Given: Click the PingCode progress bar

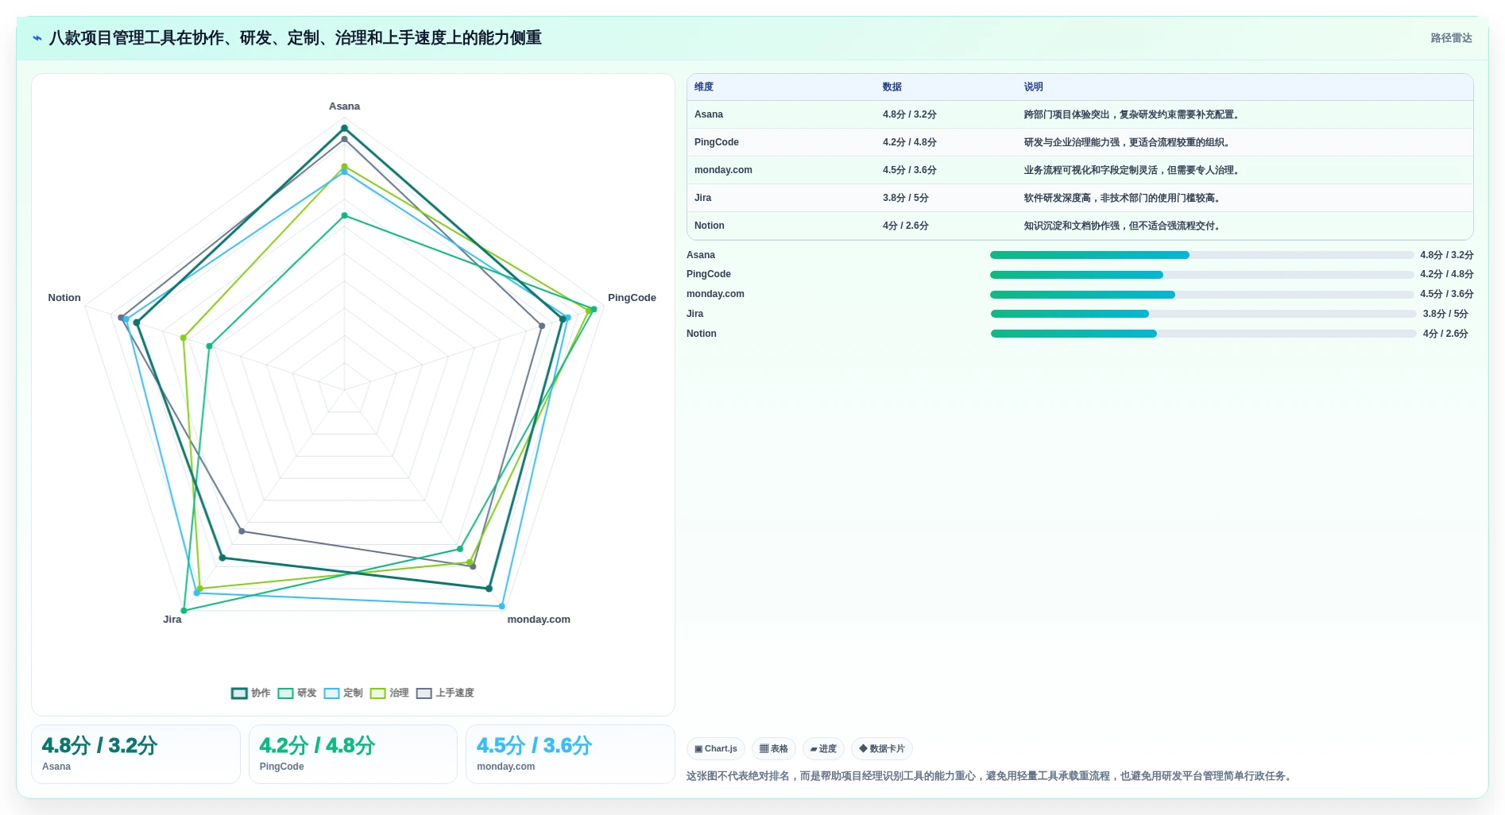Looking at the screenshot, I should coord(1201,275).
